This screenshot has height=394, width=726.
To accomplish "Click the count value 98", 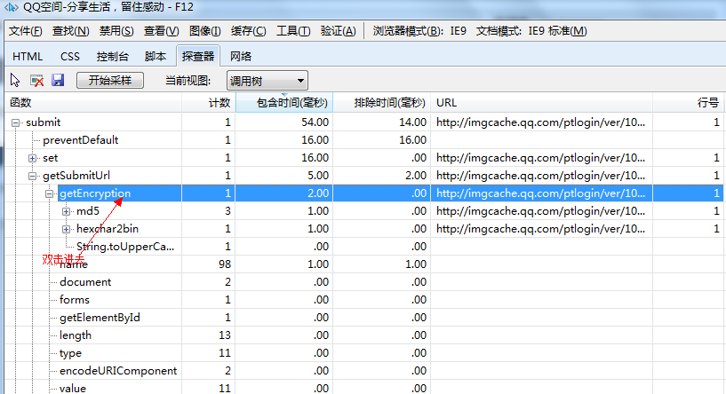I will [225, 264].
